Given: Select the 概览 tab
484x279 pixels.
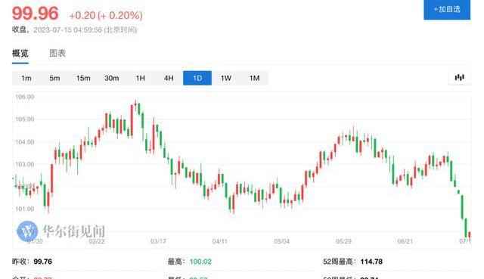Looking at the screenshot, I should (20, 54).
